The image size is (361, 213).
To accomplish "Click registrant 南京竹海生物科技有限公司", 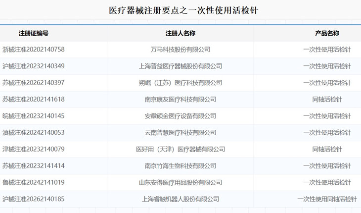I will (x=180, y=165).
